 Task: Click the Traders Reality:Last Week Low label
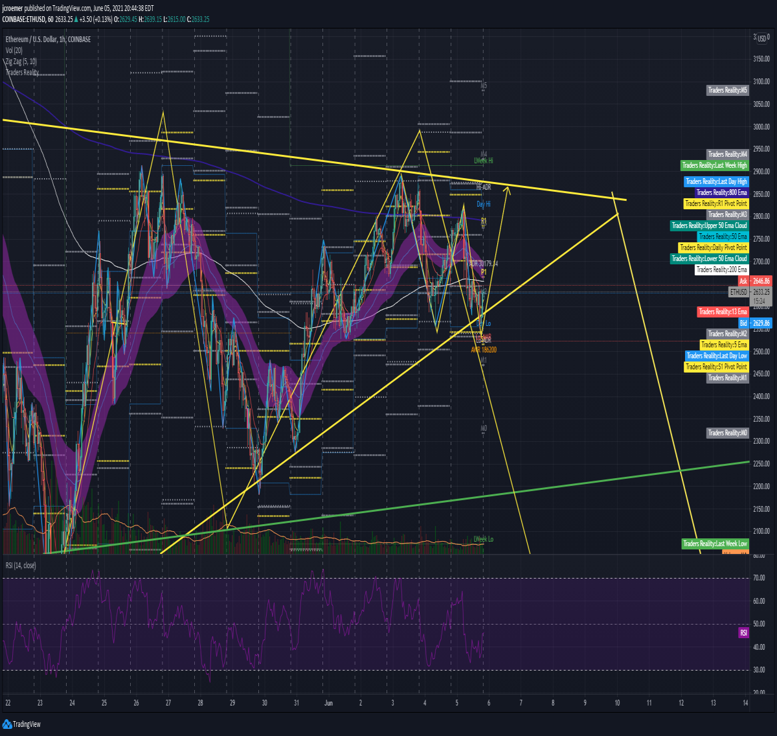[x=715, y=544]
